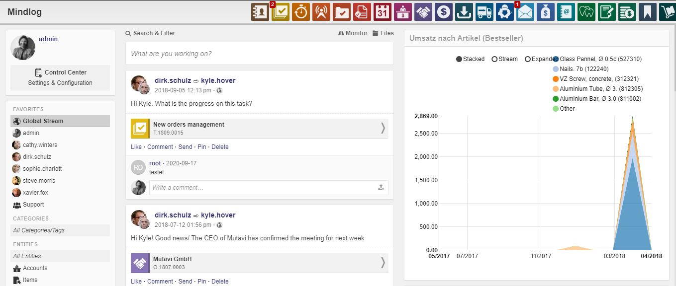Open the All Categories/Tags filter
676x286 pixels.
pos(60,230)
